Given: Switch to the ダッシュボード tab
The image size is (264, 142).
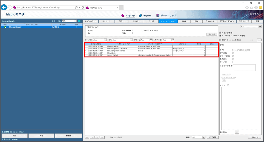Looking at the screenshot, I should [90, 21].
